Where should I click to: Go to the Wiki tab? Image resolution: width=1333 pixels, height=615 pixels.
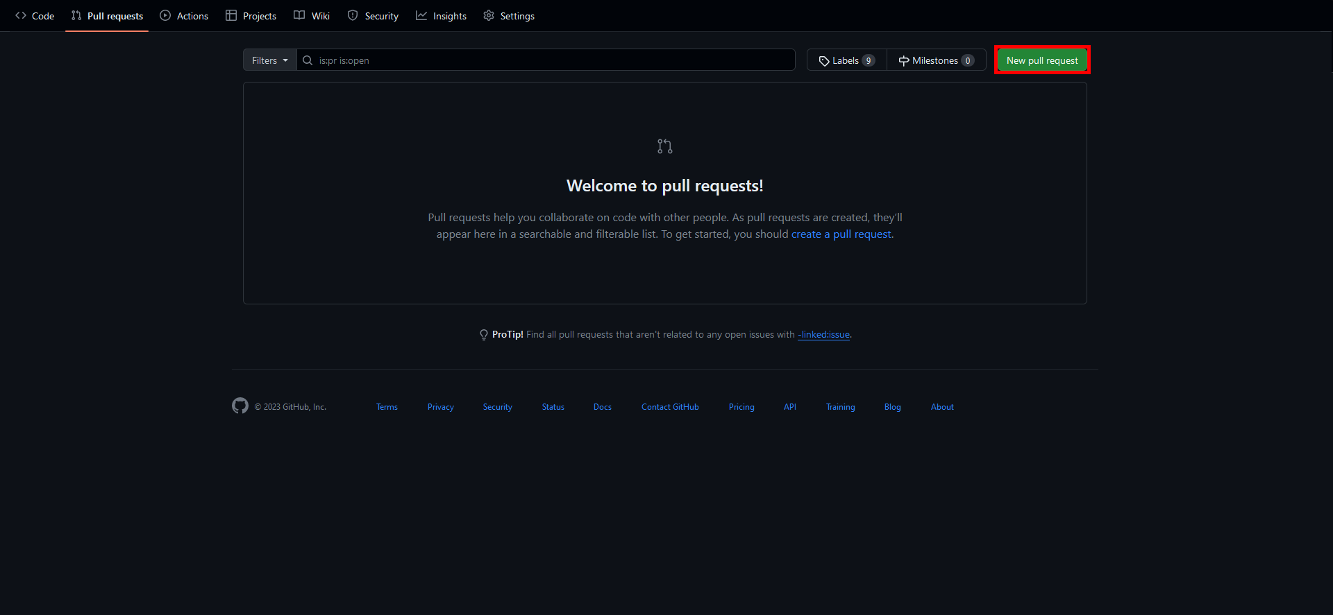(x=312, y=16)
